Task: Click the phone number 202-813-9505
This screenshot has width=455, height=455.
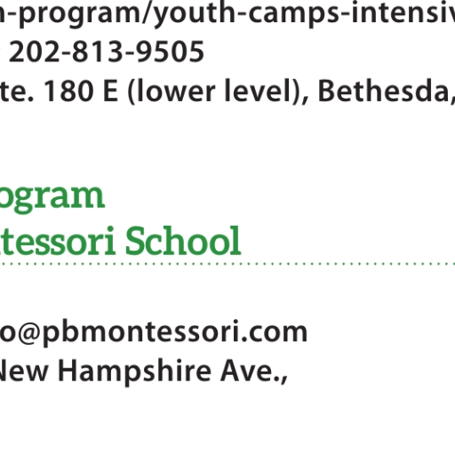Action: [x=107, y=52]
